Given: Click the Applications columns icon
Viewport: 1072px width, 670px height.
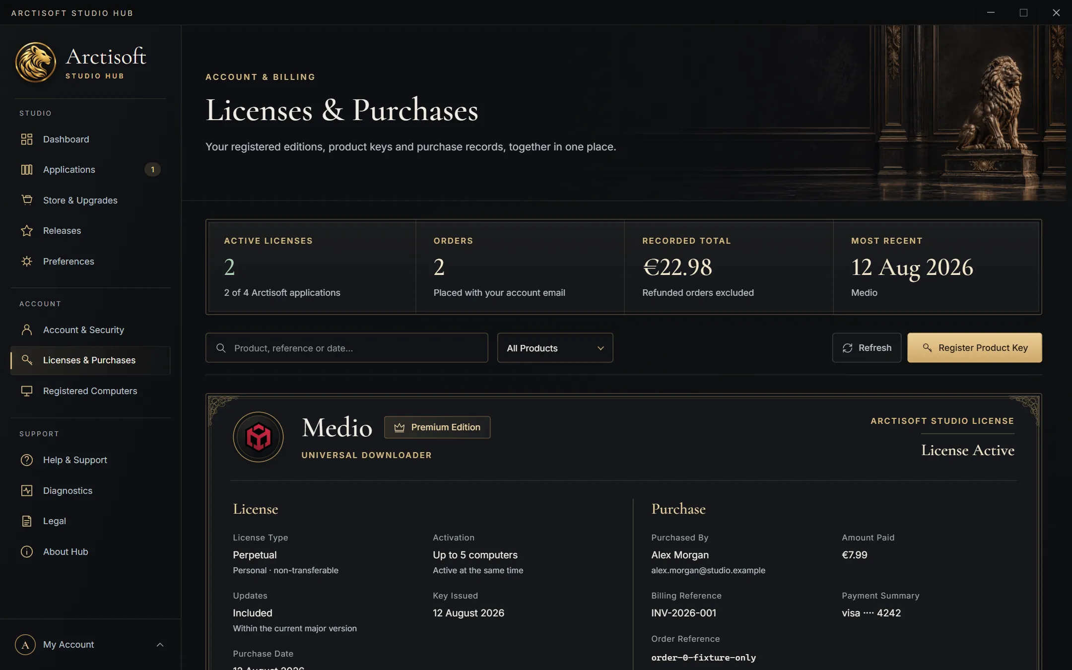Looking at the screenshot, I should (27, 170).
